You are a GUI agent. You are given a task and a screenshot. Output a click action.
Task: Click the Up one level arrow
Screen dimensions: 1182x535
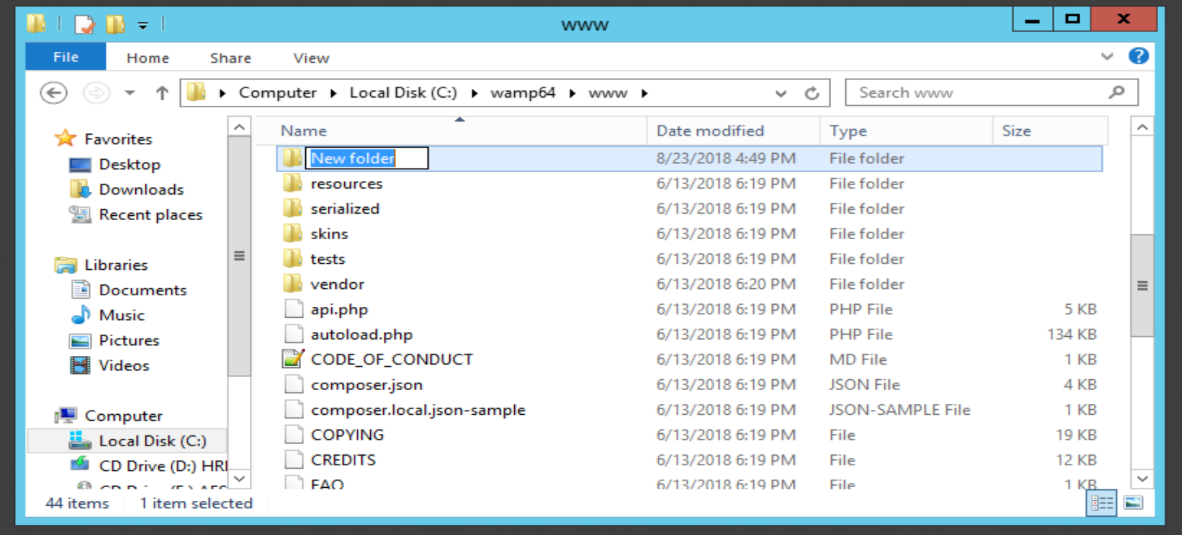click(162, 93)
